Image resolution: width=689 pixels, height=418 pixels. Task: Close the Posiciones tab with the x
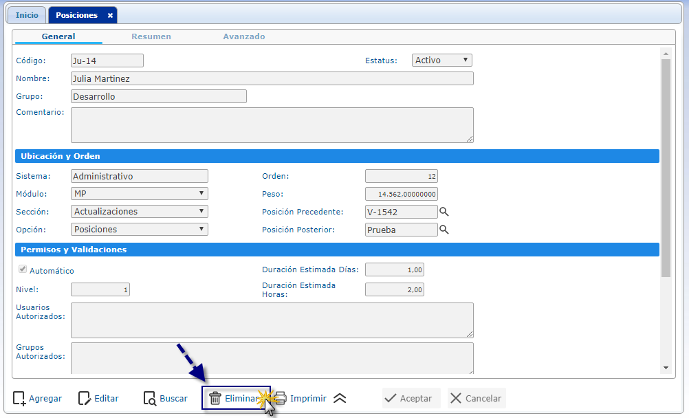pyautogui.click(x=110, y=15)
